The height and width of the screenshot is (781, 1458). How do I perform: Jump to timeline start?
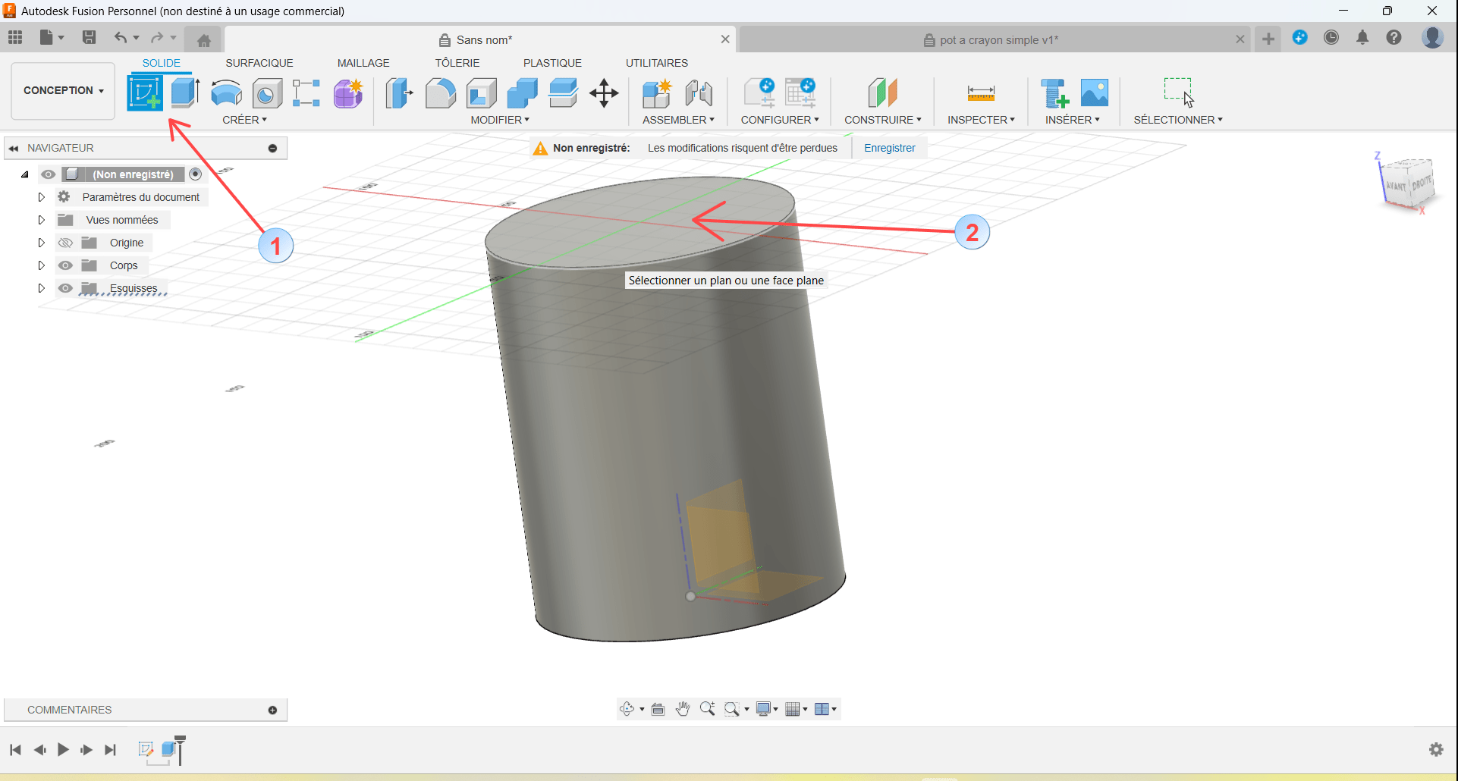pyautogui.click(x=15, y=750)
